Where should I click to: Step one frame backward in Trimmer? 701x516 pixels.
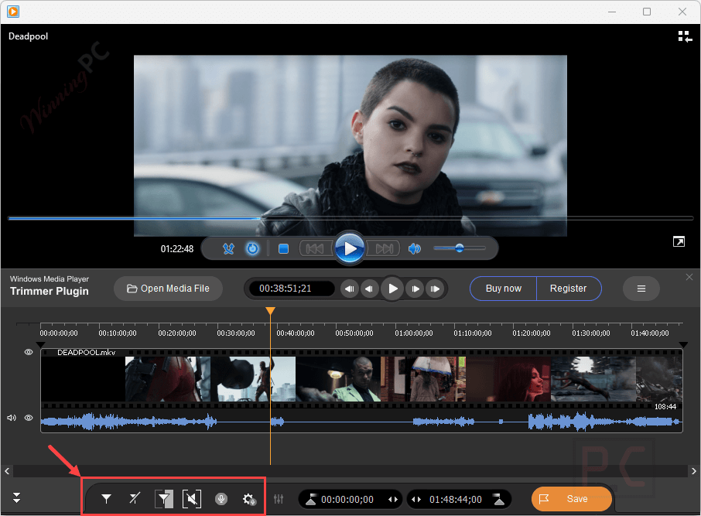[369, 289]
